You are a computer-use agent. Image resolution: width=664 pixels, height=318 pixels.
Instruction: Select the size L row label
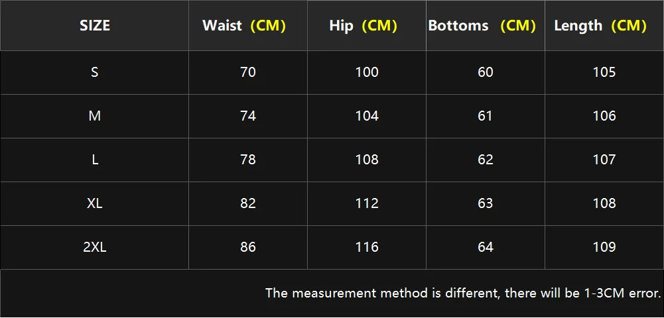pos(94,160)
